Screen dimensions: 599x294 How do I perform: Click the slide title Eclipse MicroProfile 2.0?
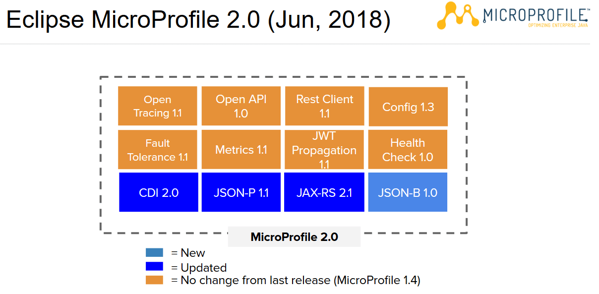(198, 20)
